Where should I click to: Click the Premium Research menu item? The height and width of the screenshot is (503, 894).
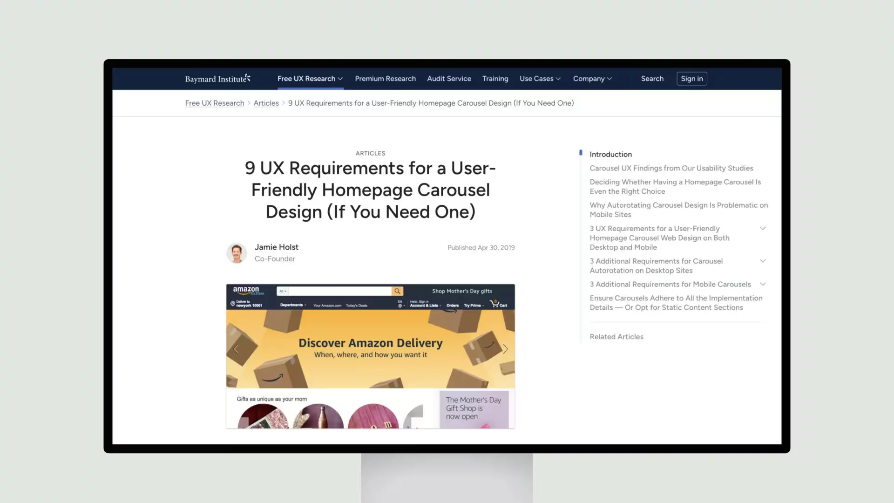(385, 78)
